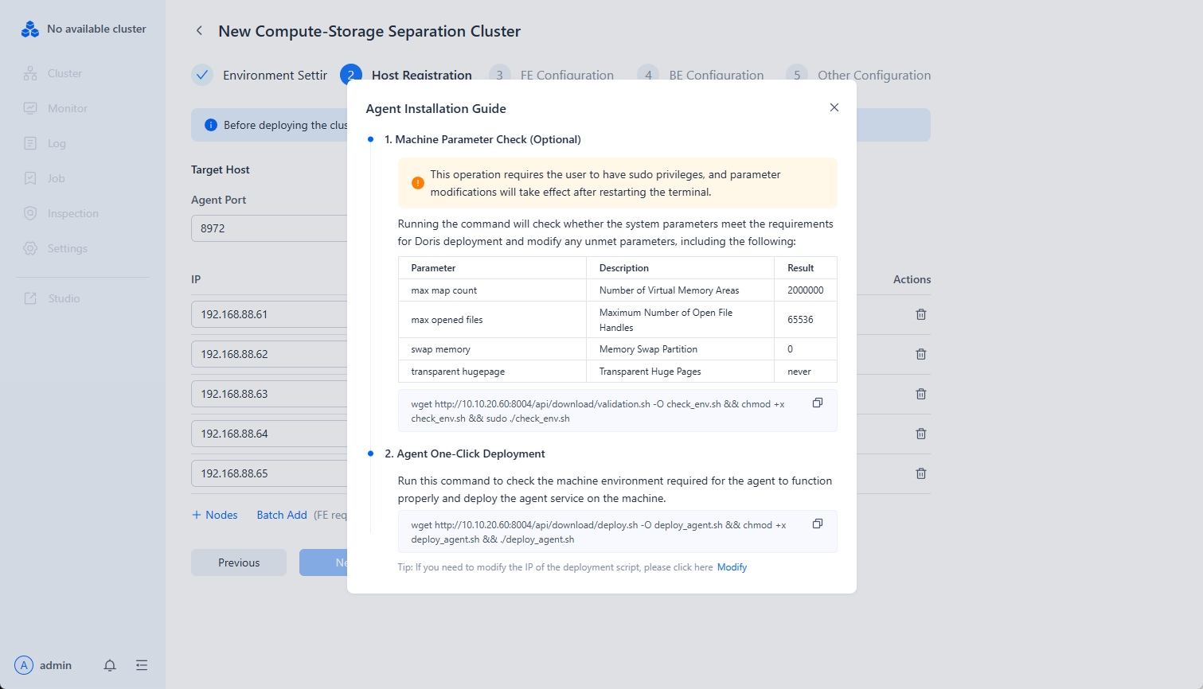Image resolution: width=1203 pixels, height=689 pixels.
Task: Open the Monitor sidebar menu
Action: [x=67, y=108]
